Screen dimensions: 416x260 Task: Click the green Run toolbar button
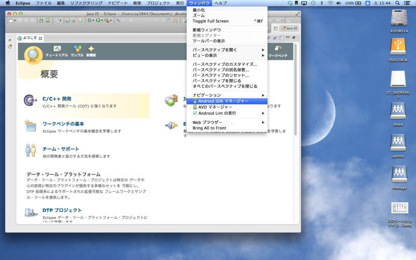(98, 20)
